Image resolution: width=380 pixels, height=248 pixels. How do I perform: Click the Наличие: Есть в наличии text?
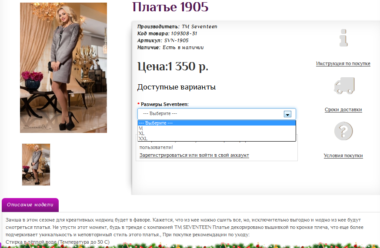pyautogui.click(x=170, y=47)
